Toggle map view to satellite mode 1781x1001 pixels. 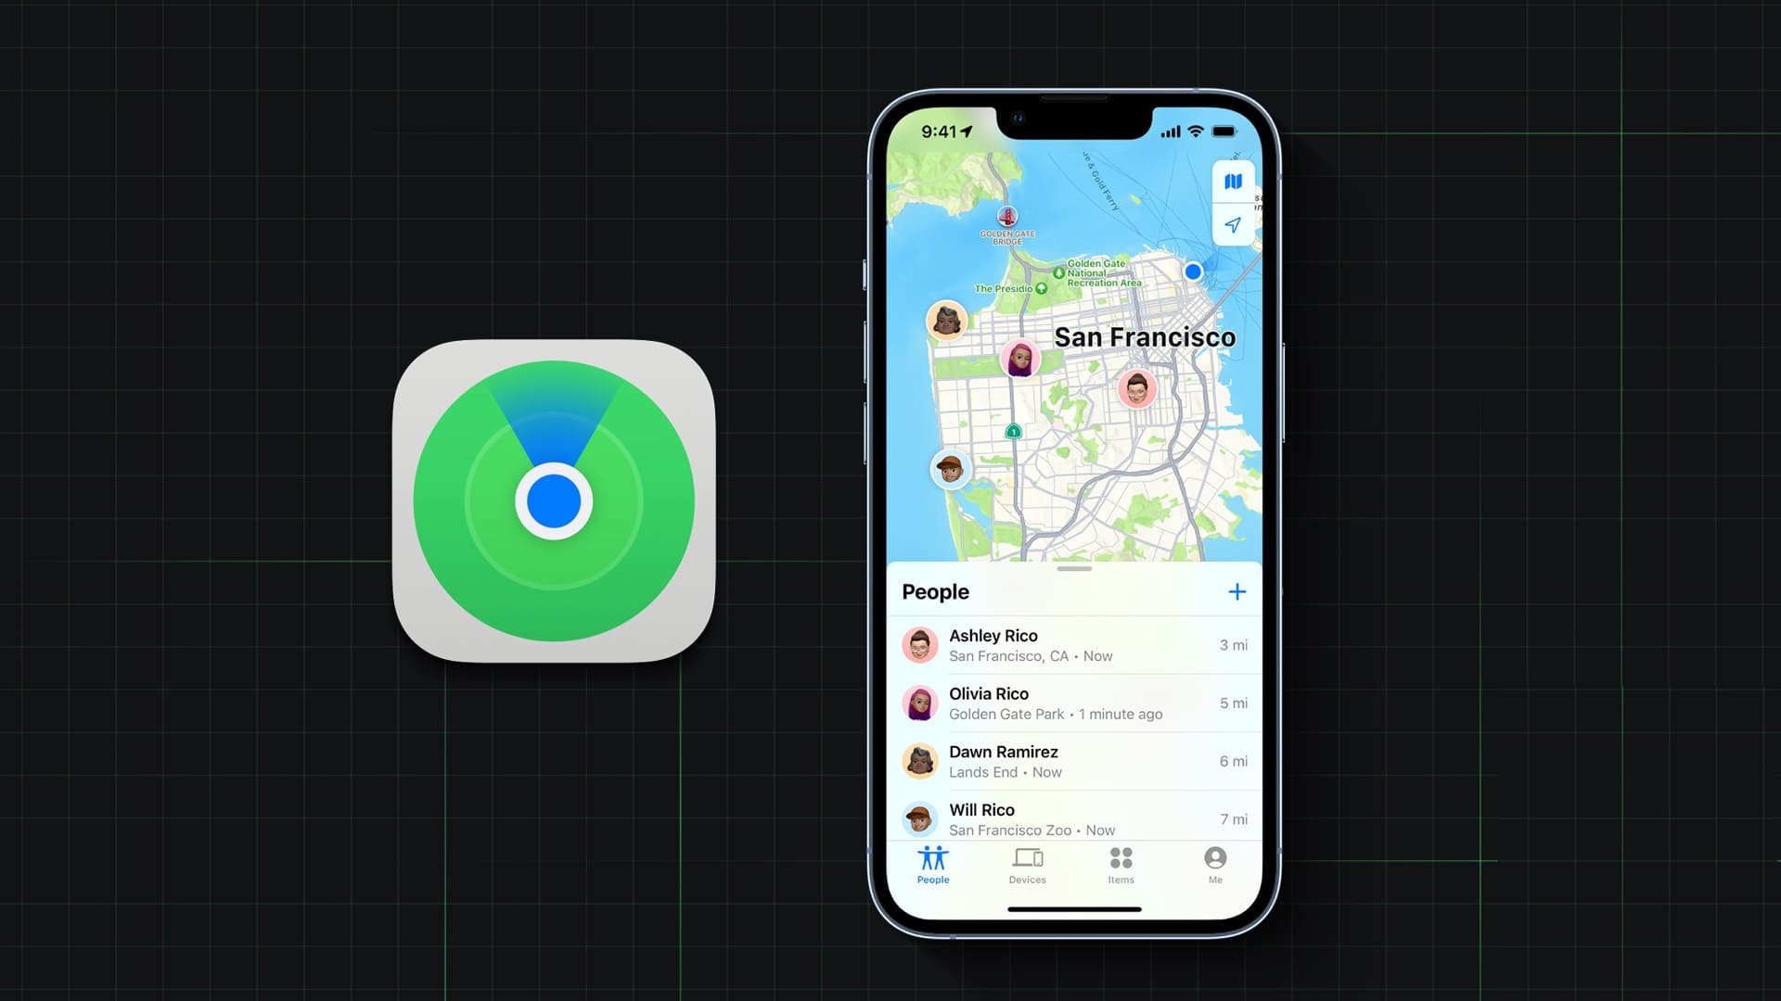[x=1232, y=181]
